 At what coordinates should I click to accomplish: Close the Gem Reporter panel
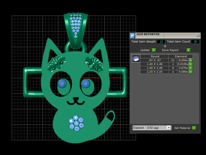pyautogui.click(x=198, y=35)
